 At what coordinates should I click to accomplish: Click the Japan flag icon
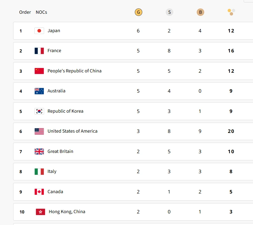39,31
